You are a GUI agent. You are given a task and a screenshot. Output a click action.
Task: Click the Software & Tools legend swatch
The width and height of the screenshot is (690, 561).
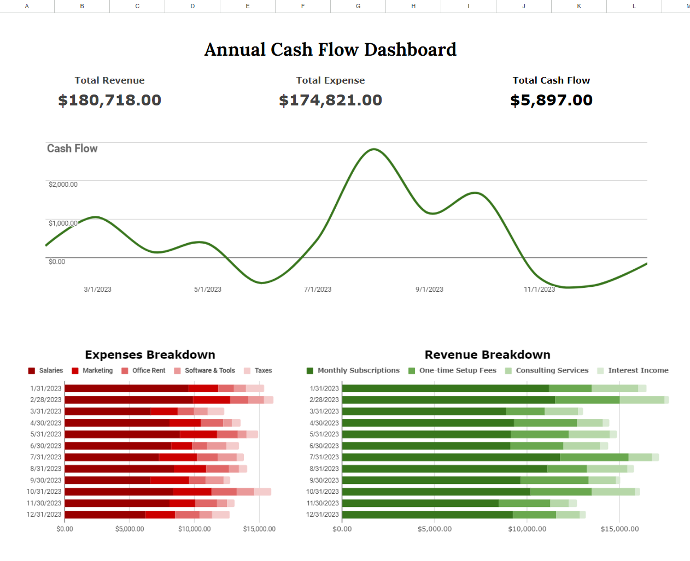(177, 371)
